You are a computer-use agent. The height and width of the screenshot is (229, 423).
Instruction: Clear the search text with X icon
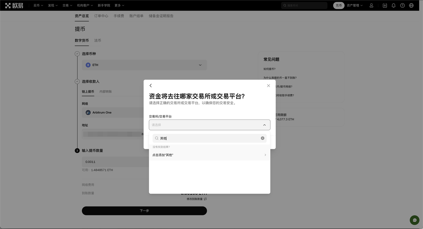[x=263, y=138]
